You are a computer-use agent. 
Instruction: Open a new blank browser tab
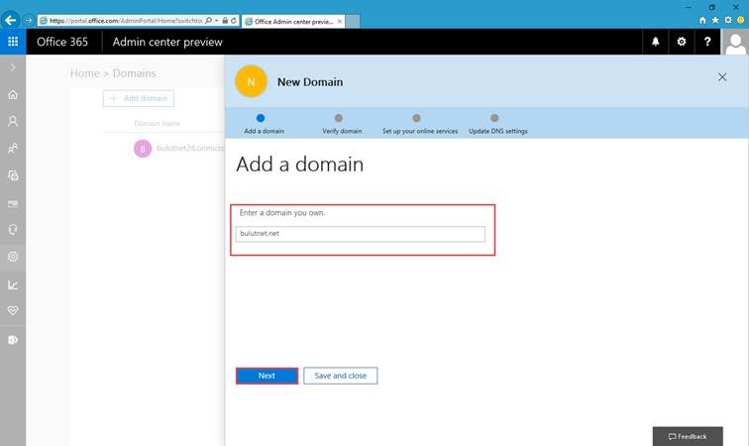(353, 22)
